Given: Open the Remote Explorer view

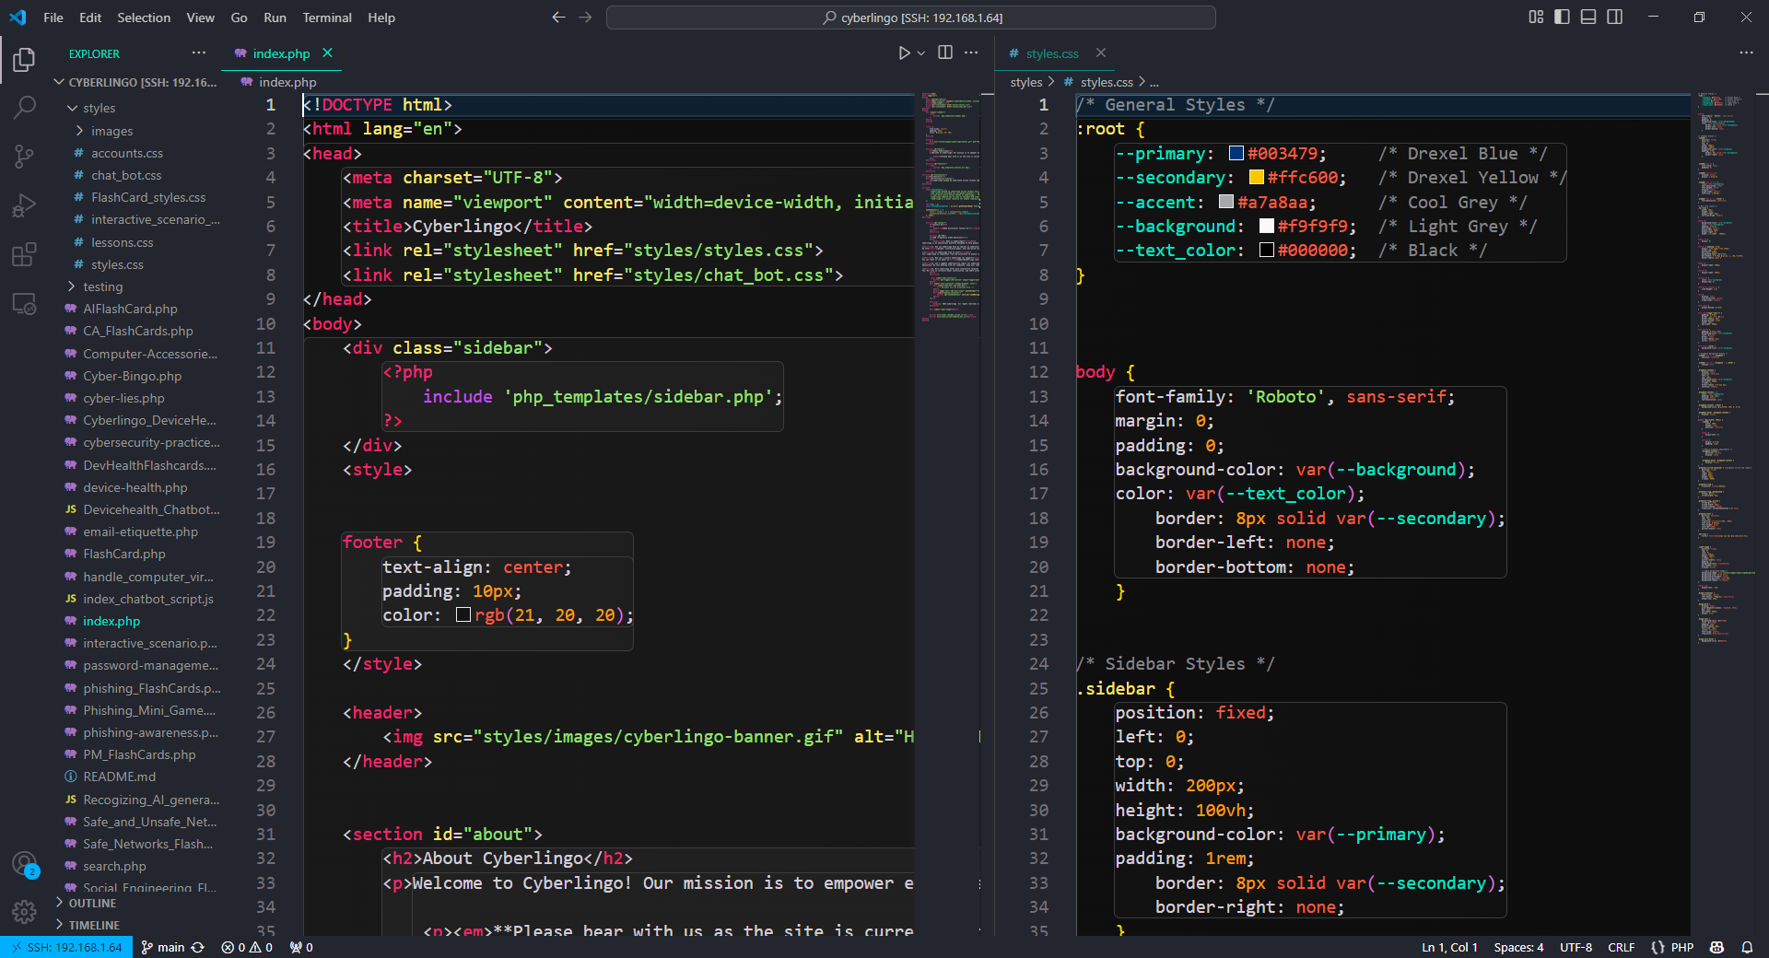Looking at the screenshot, I should (24, 303).
